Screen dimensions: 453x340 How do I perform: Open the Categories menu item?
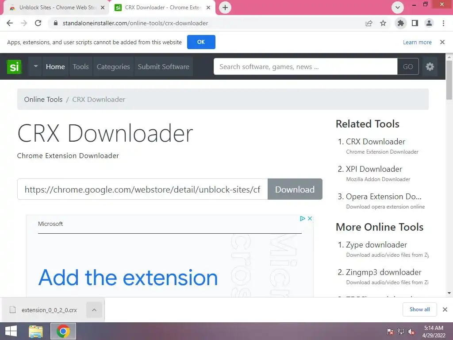pyautogui.click(x=113, y=66)
